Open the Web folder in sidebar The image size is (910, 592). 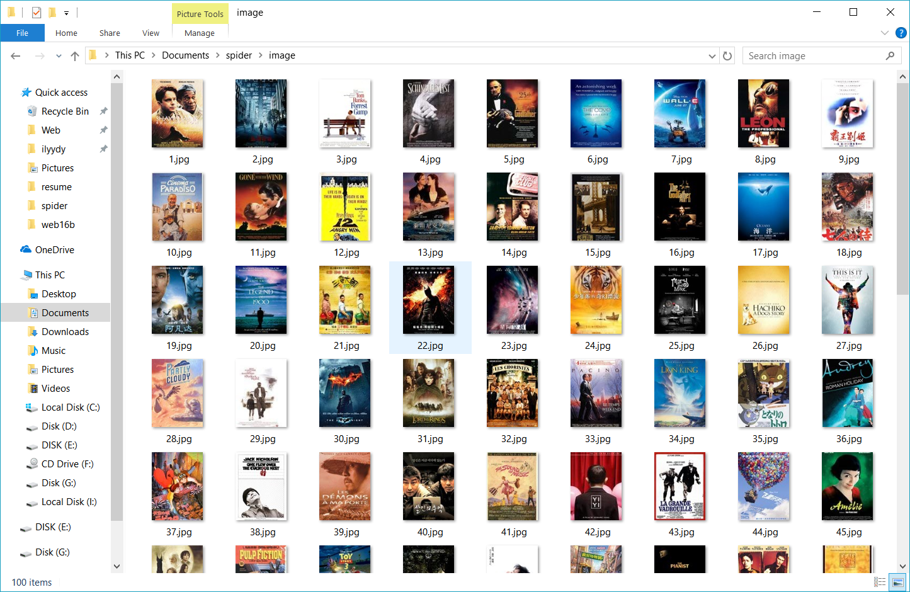pos(51,130)
